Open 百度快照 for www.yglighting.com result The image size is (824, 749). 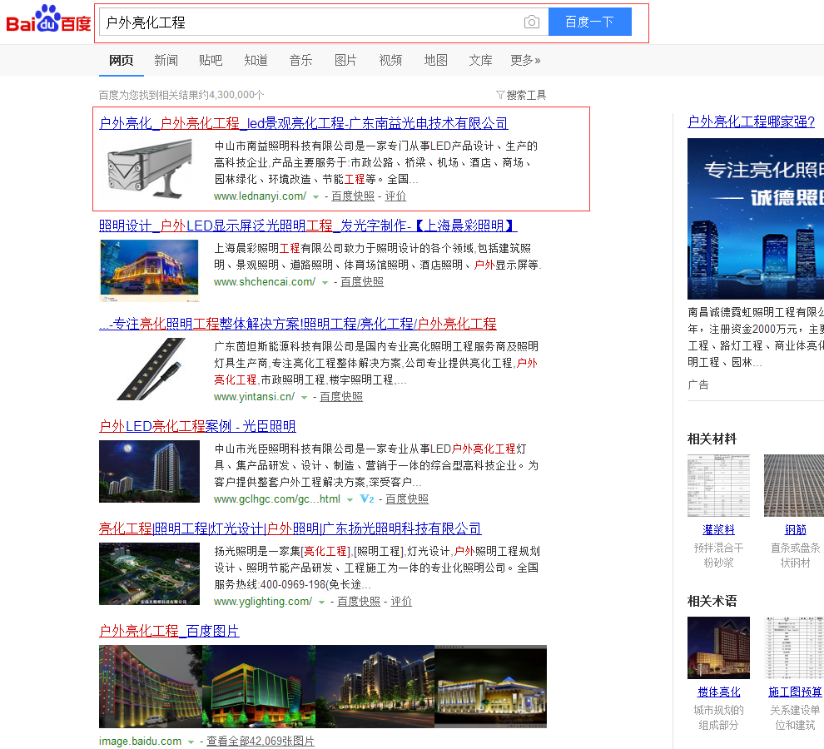click(x=359, y=602)
